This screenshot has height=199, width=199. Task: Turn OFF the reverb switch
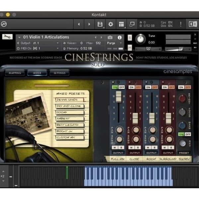(x=188, y=134)
